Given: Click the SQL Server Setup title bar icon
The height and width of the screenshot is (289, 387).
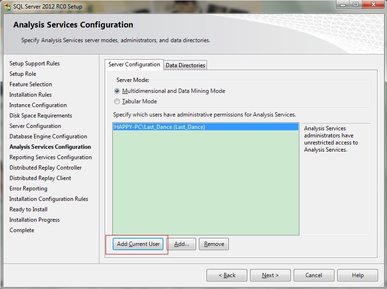Looking at the screenshot, I should pos(8,7).
